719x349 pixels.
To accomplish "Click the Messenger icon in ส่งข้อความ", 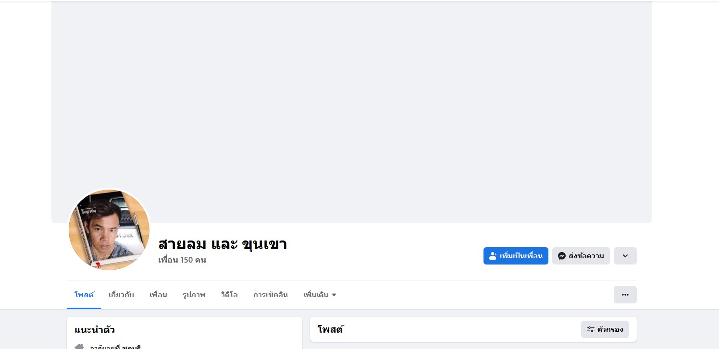I will click(x=561, y=256).
